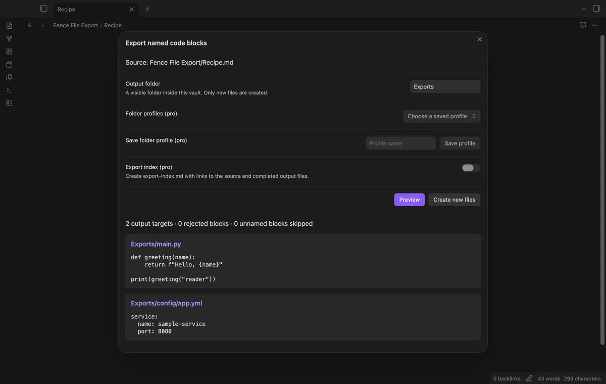The height and width of the screenshot is (384, 606).
Task: Click the checklist-style ribbon icon at bottom
Action: 9,103
